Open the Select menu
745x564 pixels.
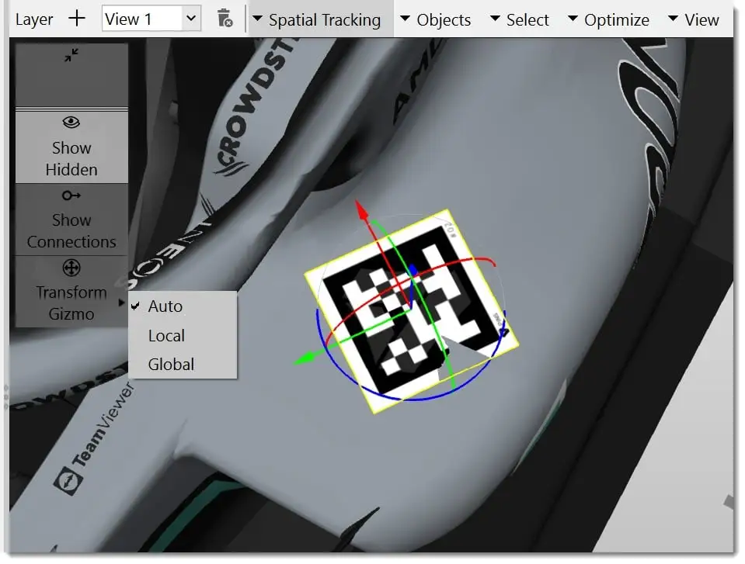coord(519,19)
